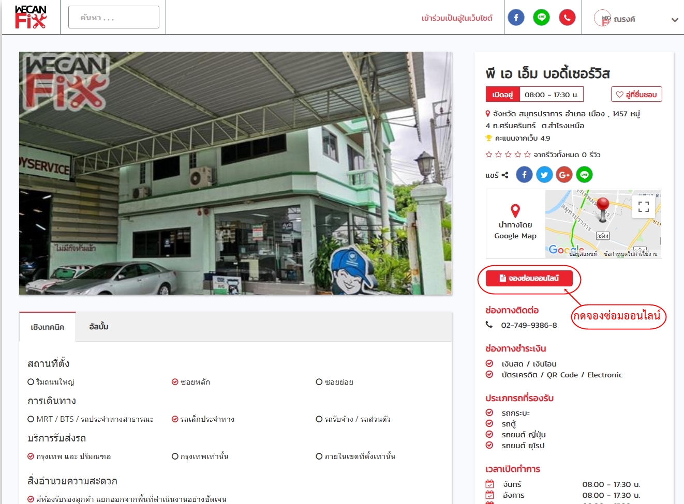Screen dimensions: 684x504
Task: Expand the user account dropdown arrow
Action: 675,20
